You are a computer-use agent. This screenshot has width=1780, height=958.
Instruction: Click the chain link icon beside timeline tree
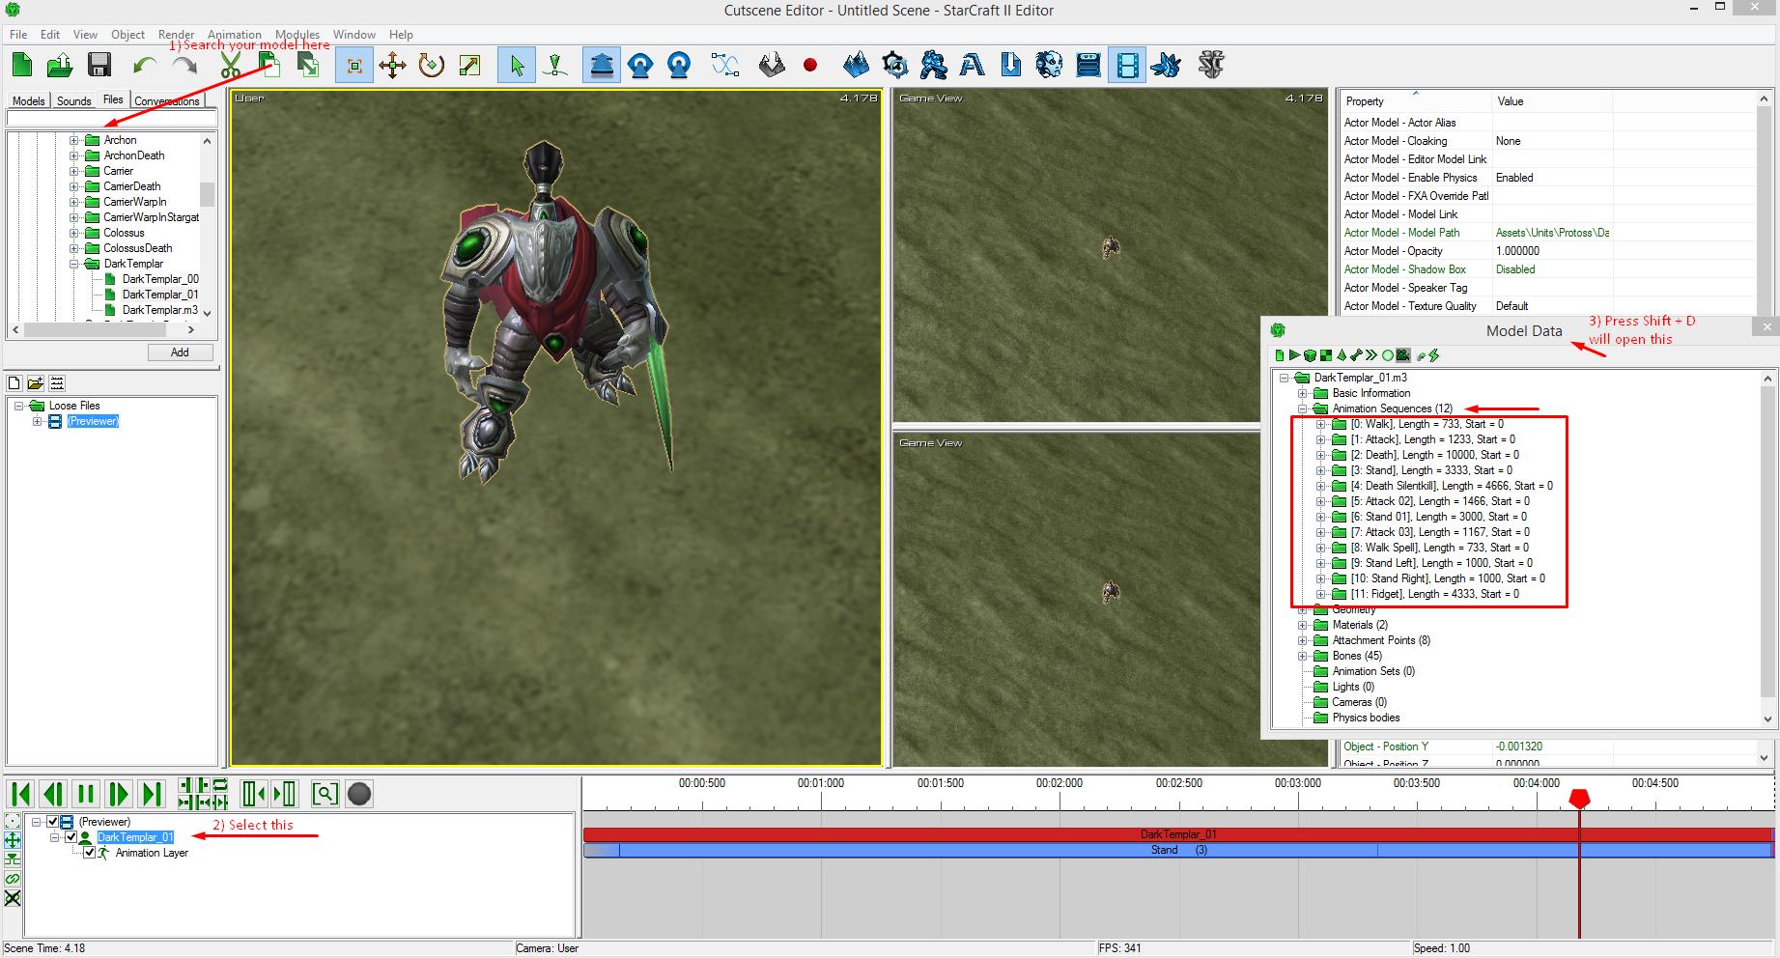point(13,879)
